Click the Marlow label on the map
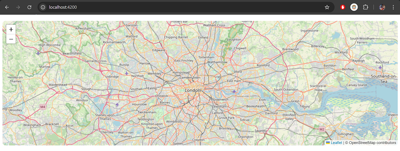The image size is (400, 151). (45, 67)
